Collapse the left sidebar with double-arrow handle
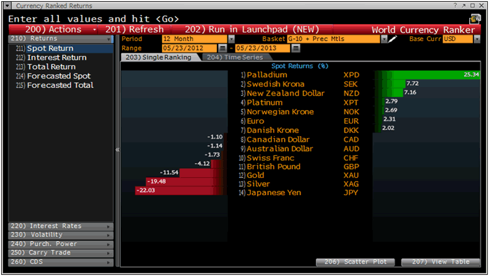489x276 pixels. (117, 149)
